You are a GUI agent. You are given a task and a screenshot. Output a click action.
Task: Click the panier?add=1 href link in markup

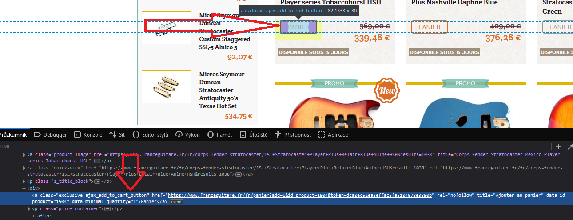(300, 195)
